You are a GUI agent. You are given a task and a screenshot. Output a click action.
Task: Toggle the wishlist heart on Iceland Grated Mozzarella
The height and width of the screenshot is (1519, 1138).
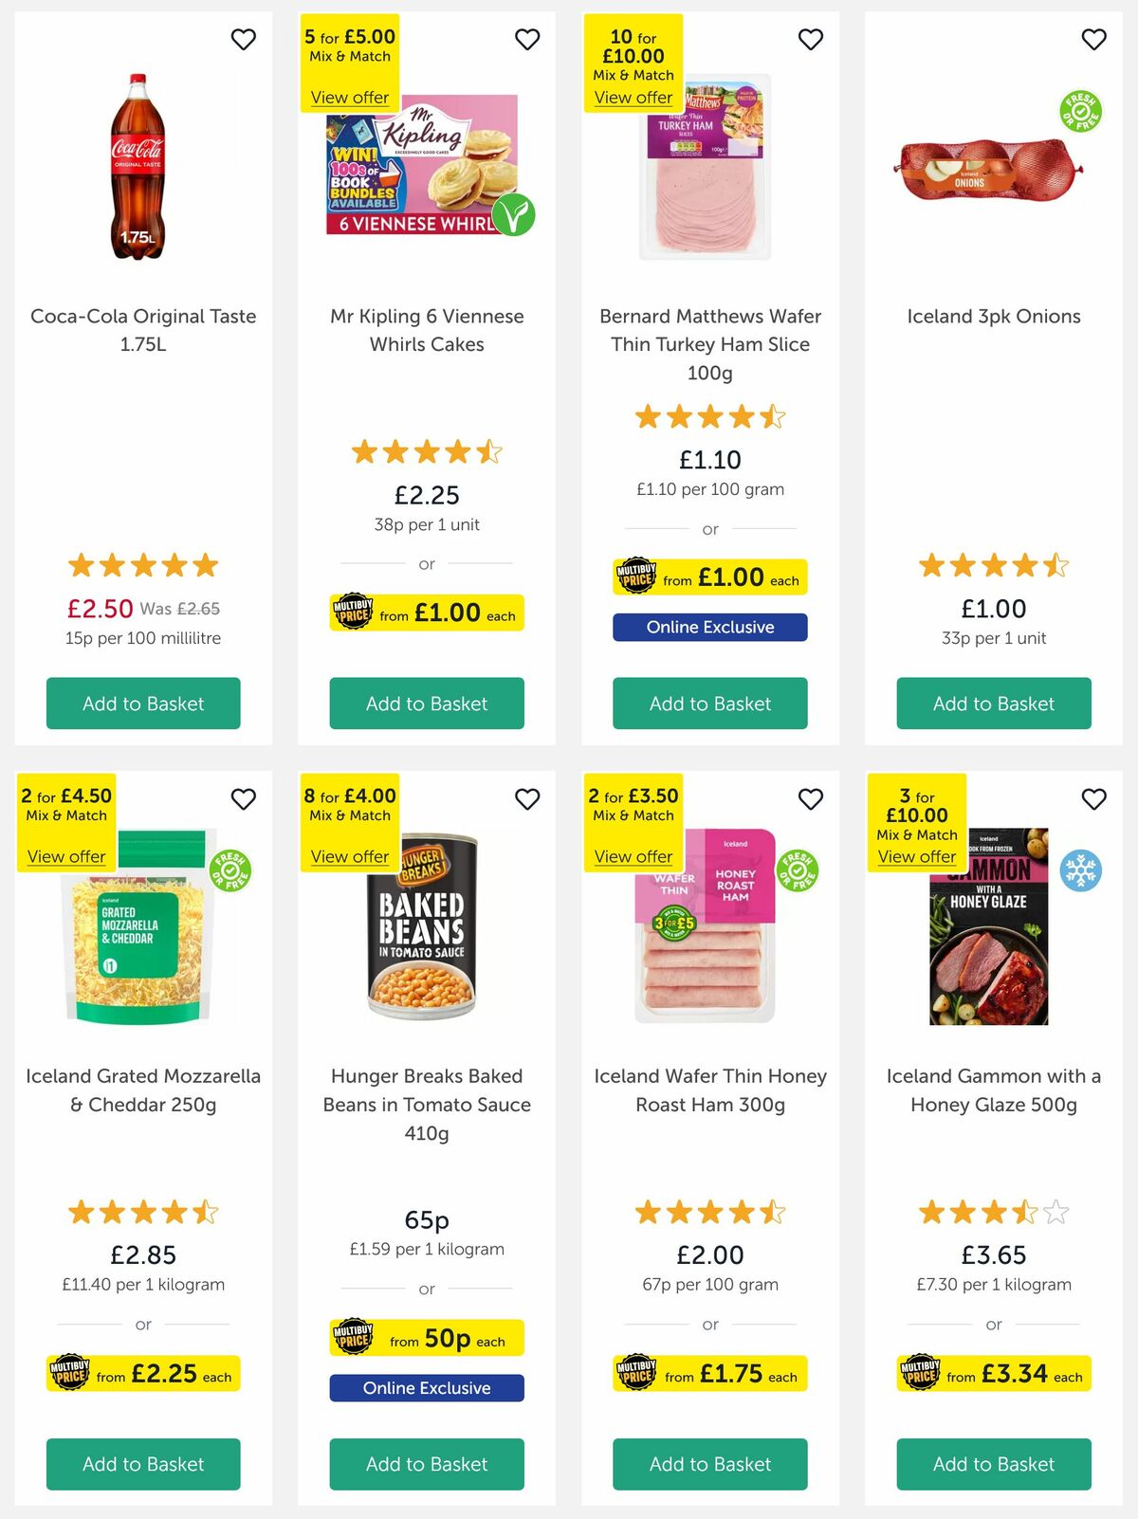[244, 799]
